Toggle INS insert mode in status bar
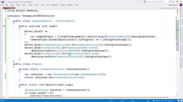The height and width of the screenshot is (102, 183). pos(148,101)
